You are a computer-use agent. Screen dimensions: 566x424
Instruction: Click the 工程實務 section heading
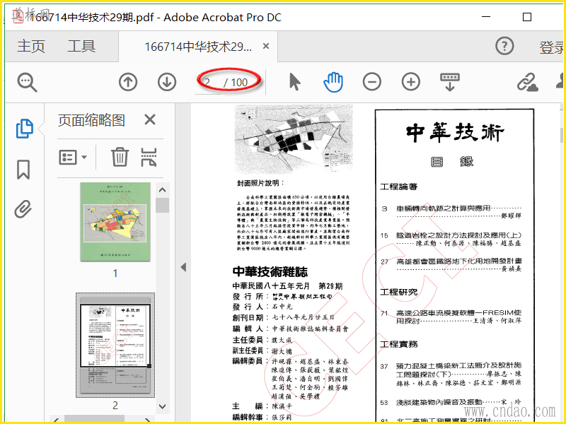pyautogui.click(x=399, y=344)
